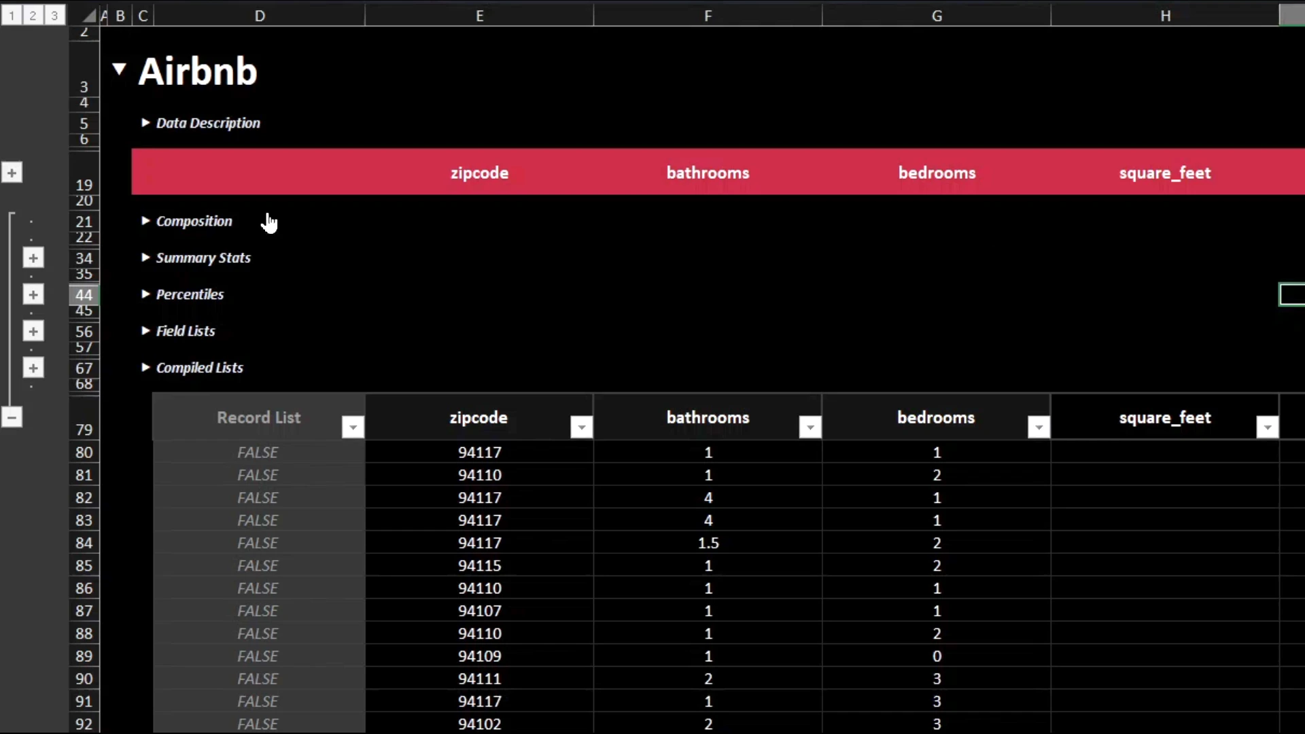Screen dimensions: 1305x734
Task: Select row 44 header
Action: pos(84,295)
